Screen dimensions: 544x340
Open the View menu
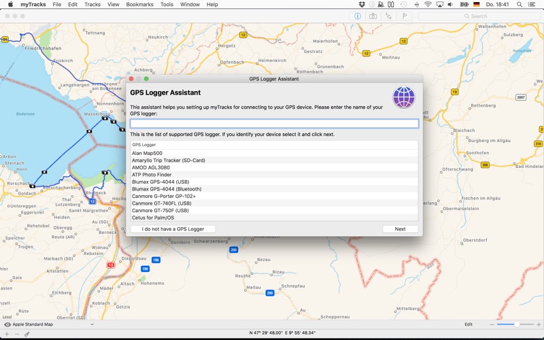114,5
